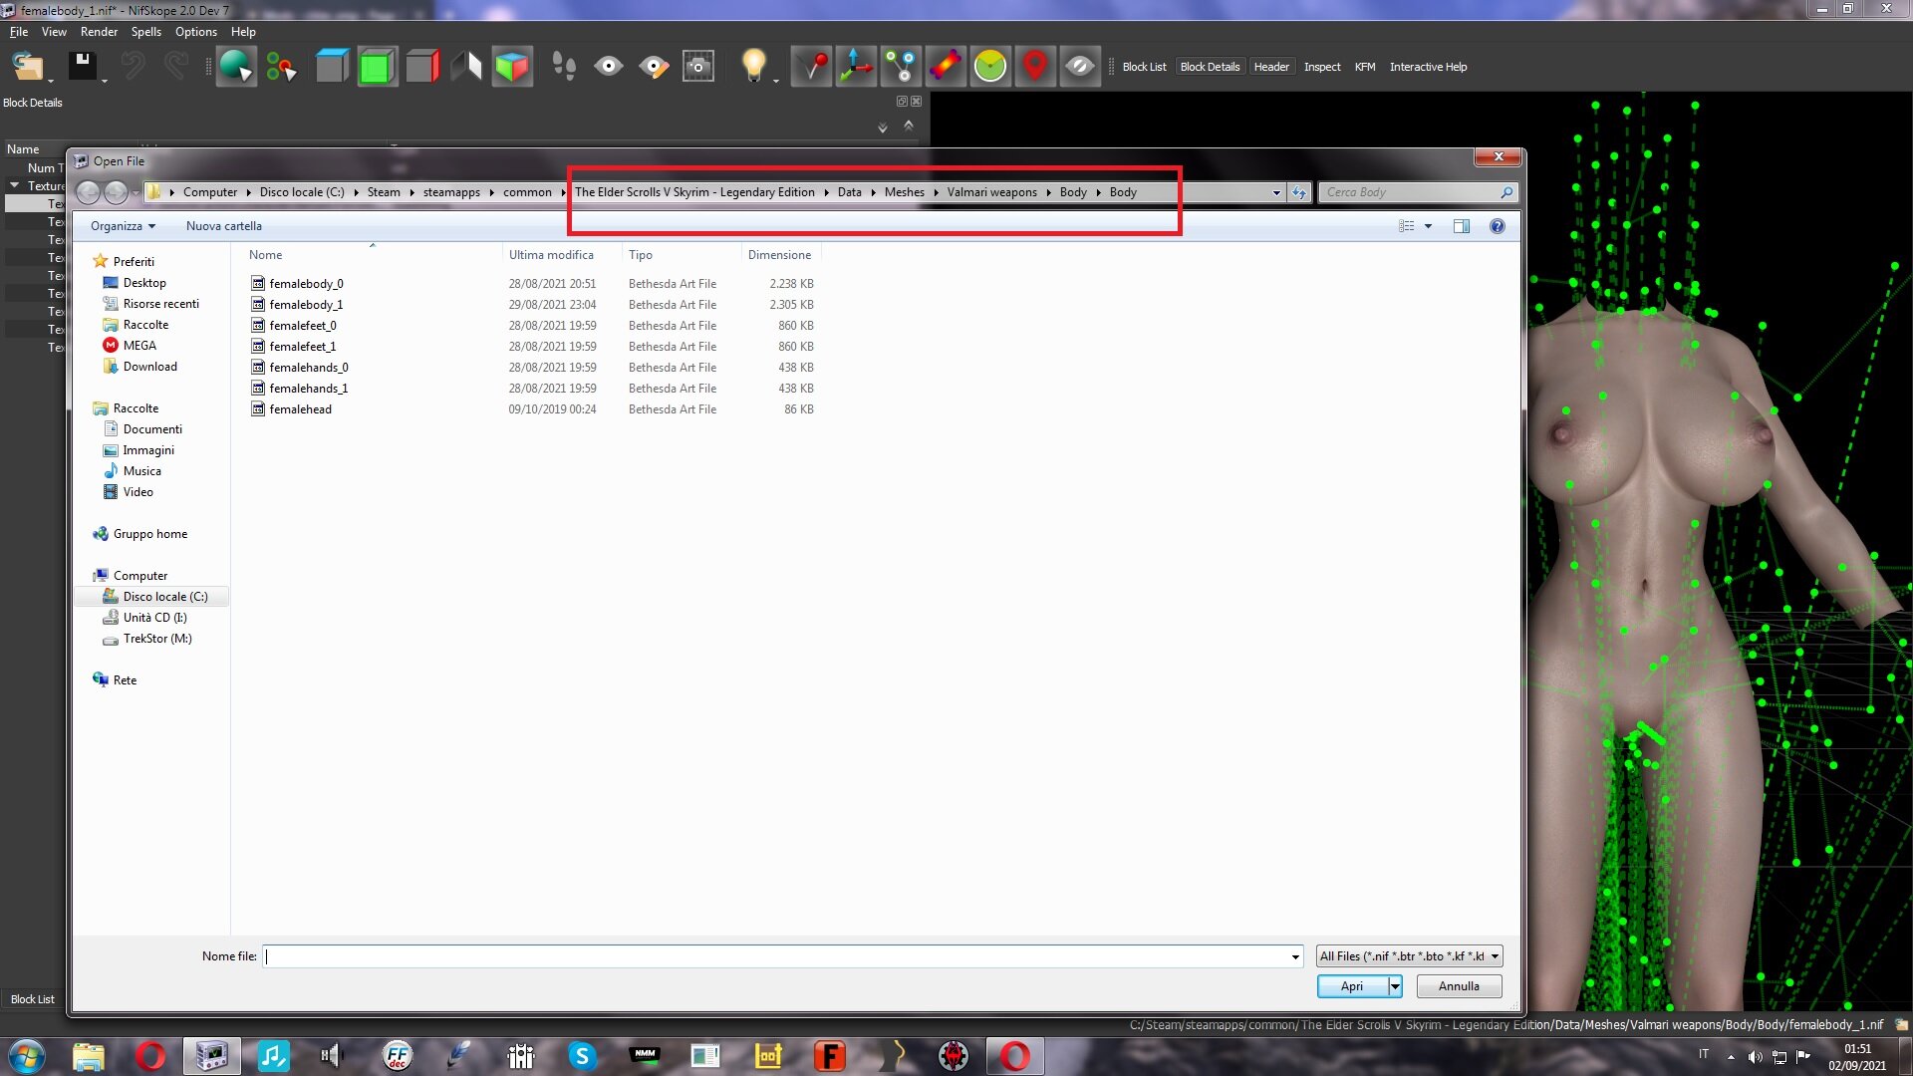Toggle the colored bone display icon
Screen dimensions: 1913x1076
pos(946,67)
